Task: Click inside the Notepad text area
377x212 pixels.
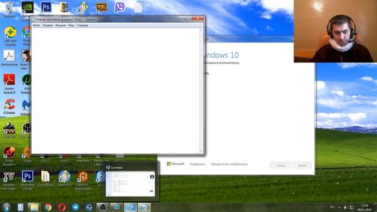Action: (x=115, y=91)
